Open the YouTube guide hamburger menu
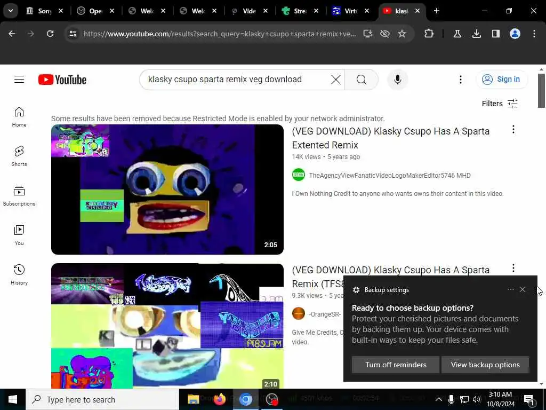This screenshot has height=410, width=546. click(x=19, y=80)
